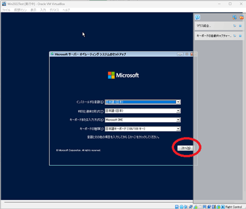Click the do-not-show-again icon on キーボードの自動キャプチャー notification
The image size is (246, 209).
pos(234,36)
